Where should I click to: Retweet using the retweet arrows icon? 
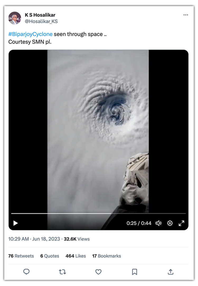pos(62,272)
